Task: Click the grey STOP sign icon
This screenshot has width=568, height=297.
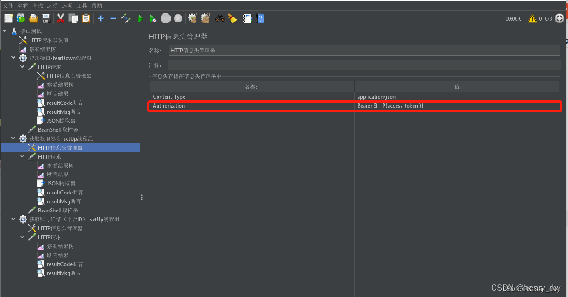Action: [166, 18]
